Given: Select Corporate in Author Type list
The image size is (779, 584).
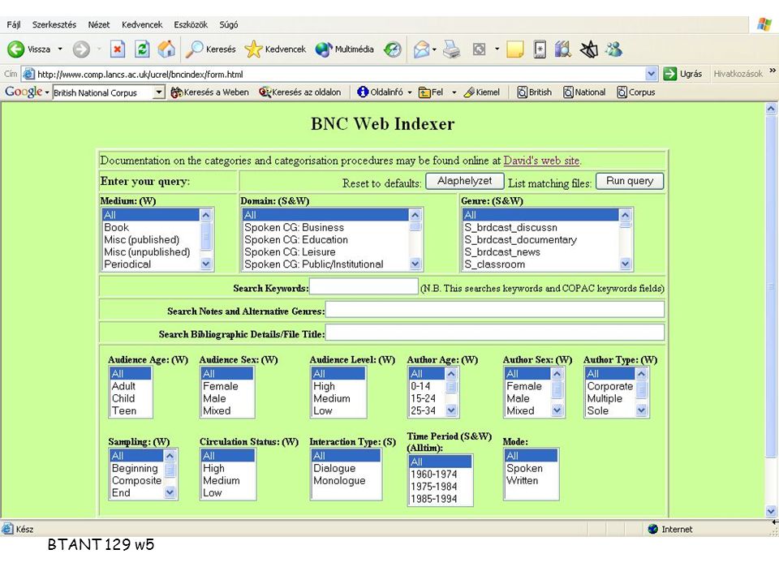Looking at the screenshot, I should pyautogui.click(x=610, y=386).
